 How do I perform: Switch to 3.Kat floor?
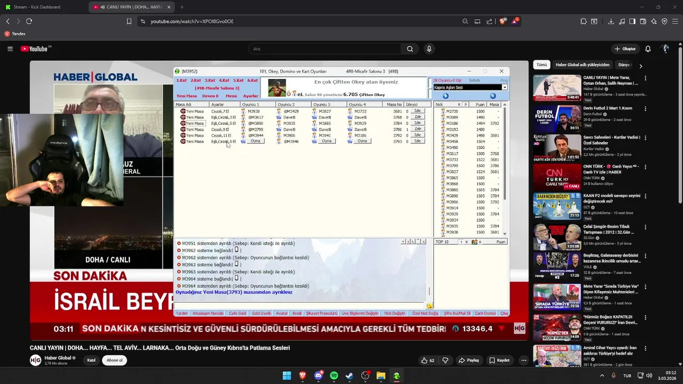pyautogui.click(x=210, y=81)
